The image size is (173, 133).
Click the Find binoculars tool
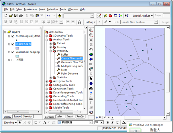(91, 88)
